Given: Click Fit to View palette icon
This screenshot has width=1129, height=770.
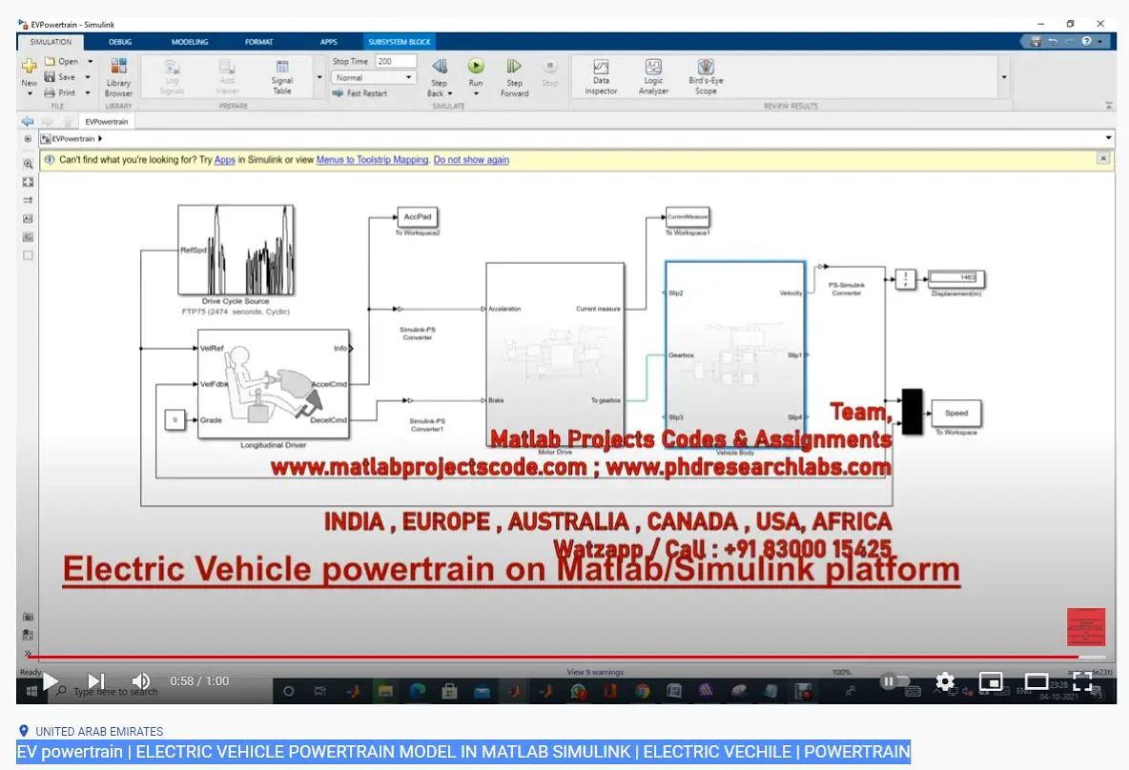Looking at the screenshot, I should pyautogui.click(x=28, y=182).
